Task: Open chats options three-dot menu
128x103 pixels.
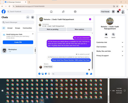Action: click(x=28, y=17)
